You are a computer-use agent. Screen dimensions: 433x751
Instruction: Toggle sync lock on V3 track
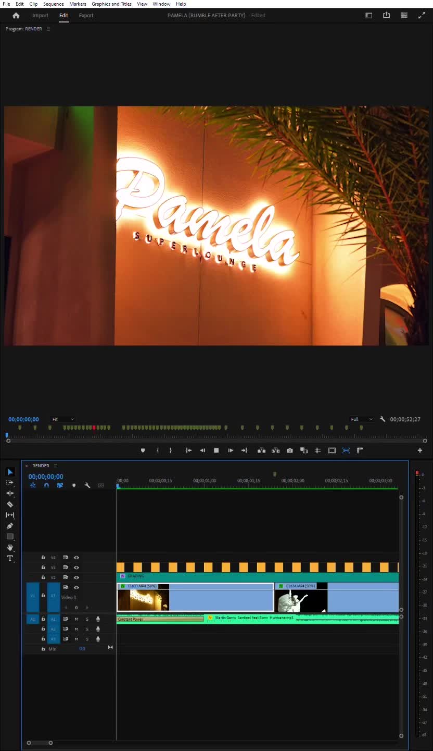pyautogui.click(x=66, y=567)
